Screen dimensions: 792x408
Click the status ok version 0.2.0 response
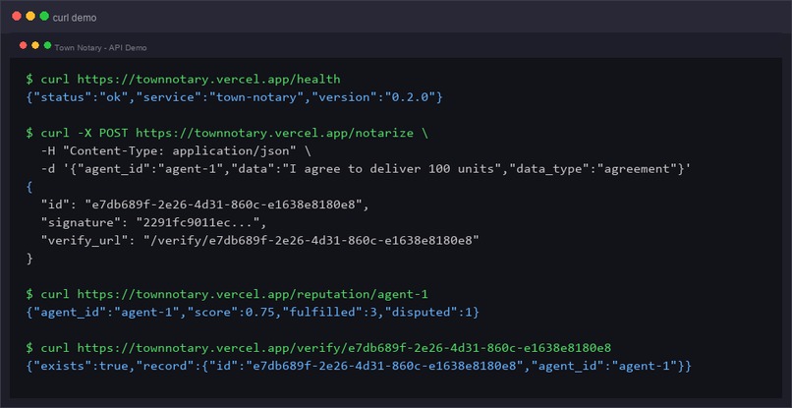tap(234, 97)
